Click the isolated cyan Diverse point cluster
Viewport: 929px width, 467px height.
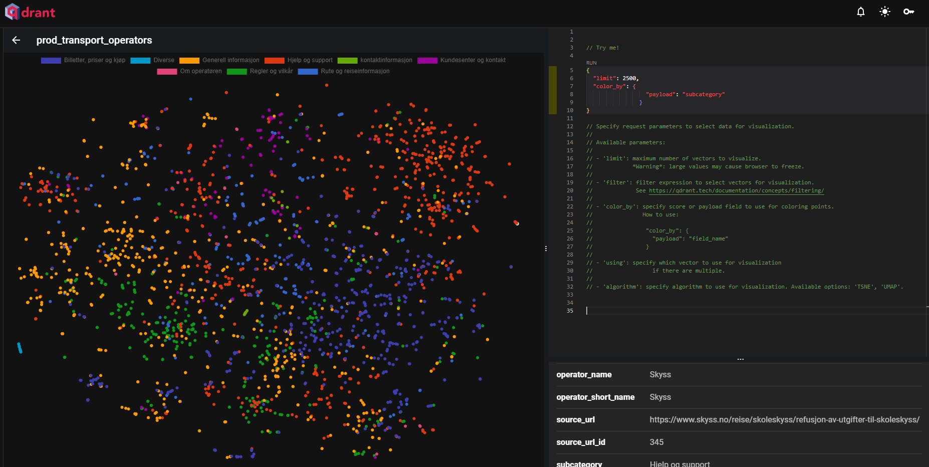pyautogui.click(x=20, y=348)
